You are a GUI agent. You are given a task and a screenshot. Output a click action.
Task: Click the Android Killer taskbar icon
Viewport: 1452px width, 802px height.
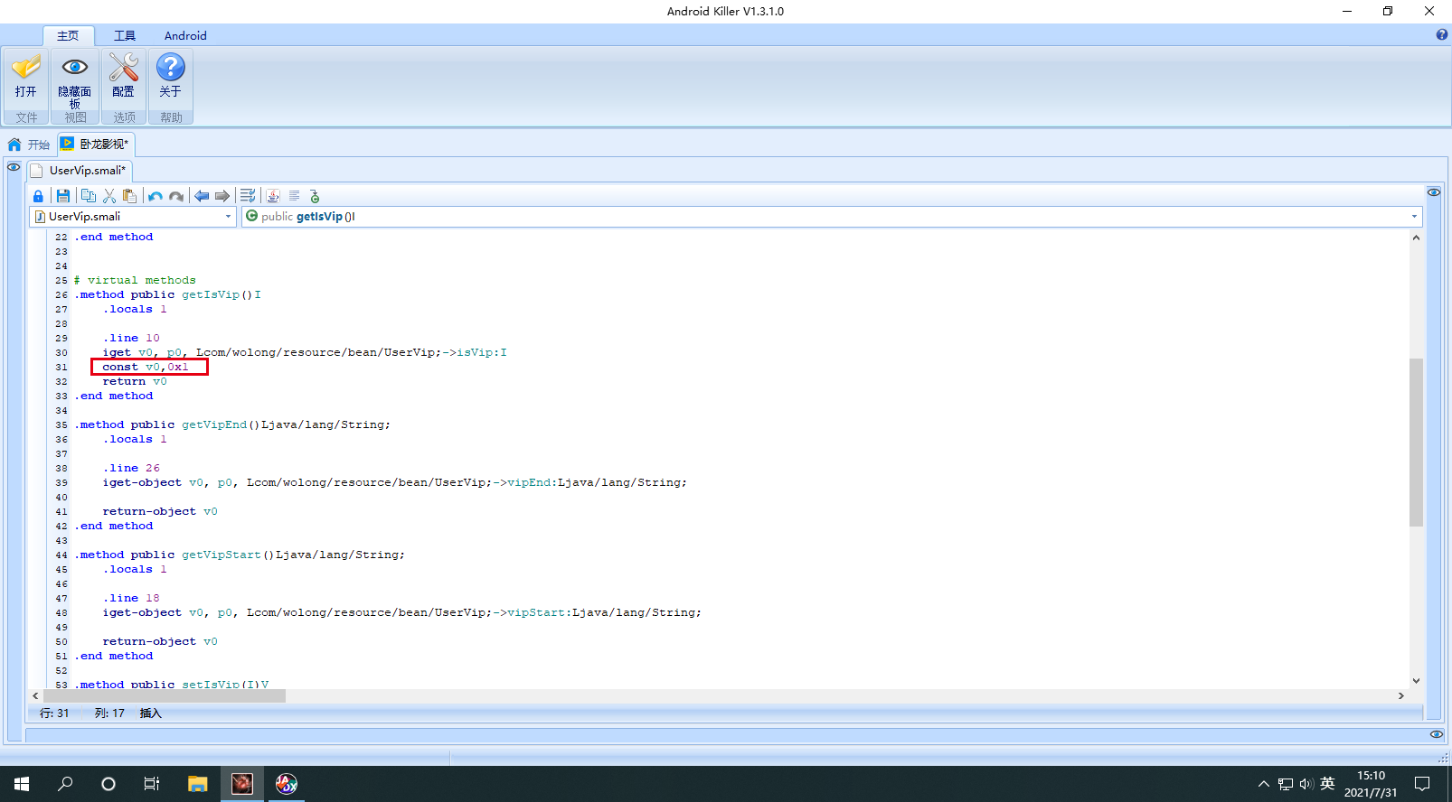click(x=242, y=784)
